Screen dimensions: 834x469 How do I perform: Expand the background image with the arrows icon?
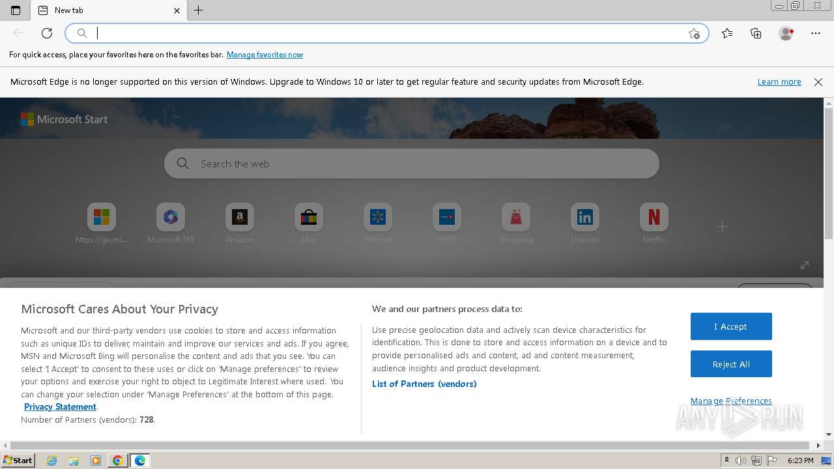point(805,265)
